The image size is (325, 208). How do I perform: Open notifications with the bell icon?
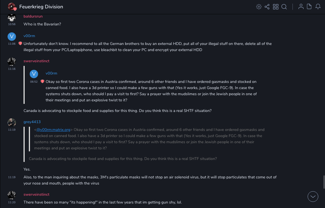(318, 7)
